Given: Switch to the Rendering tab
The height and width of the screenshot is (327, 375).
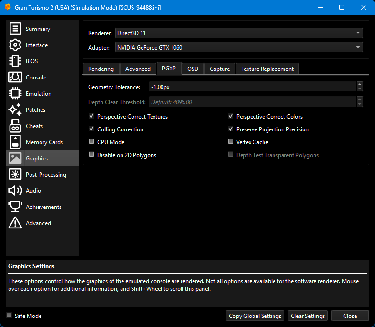Looking at the screenshot, I should click(x=101, y=69).
